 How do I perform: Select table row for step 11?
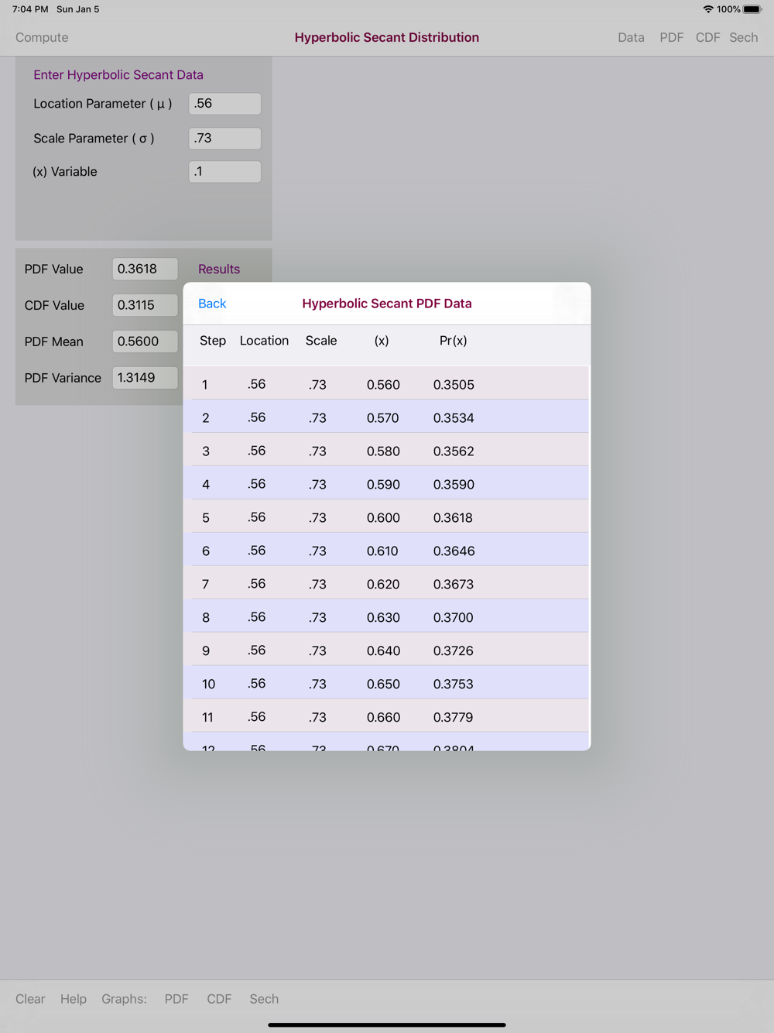390,716
